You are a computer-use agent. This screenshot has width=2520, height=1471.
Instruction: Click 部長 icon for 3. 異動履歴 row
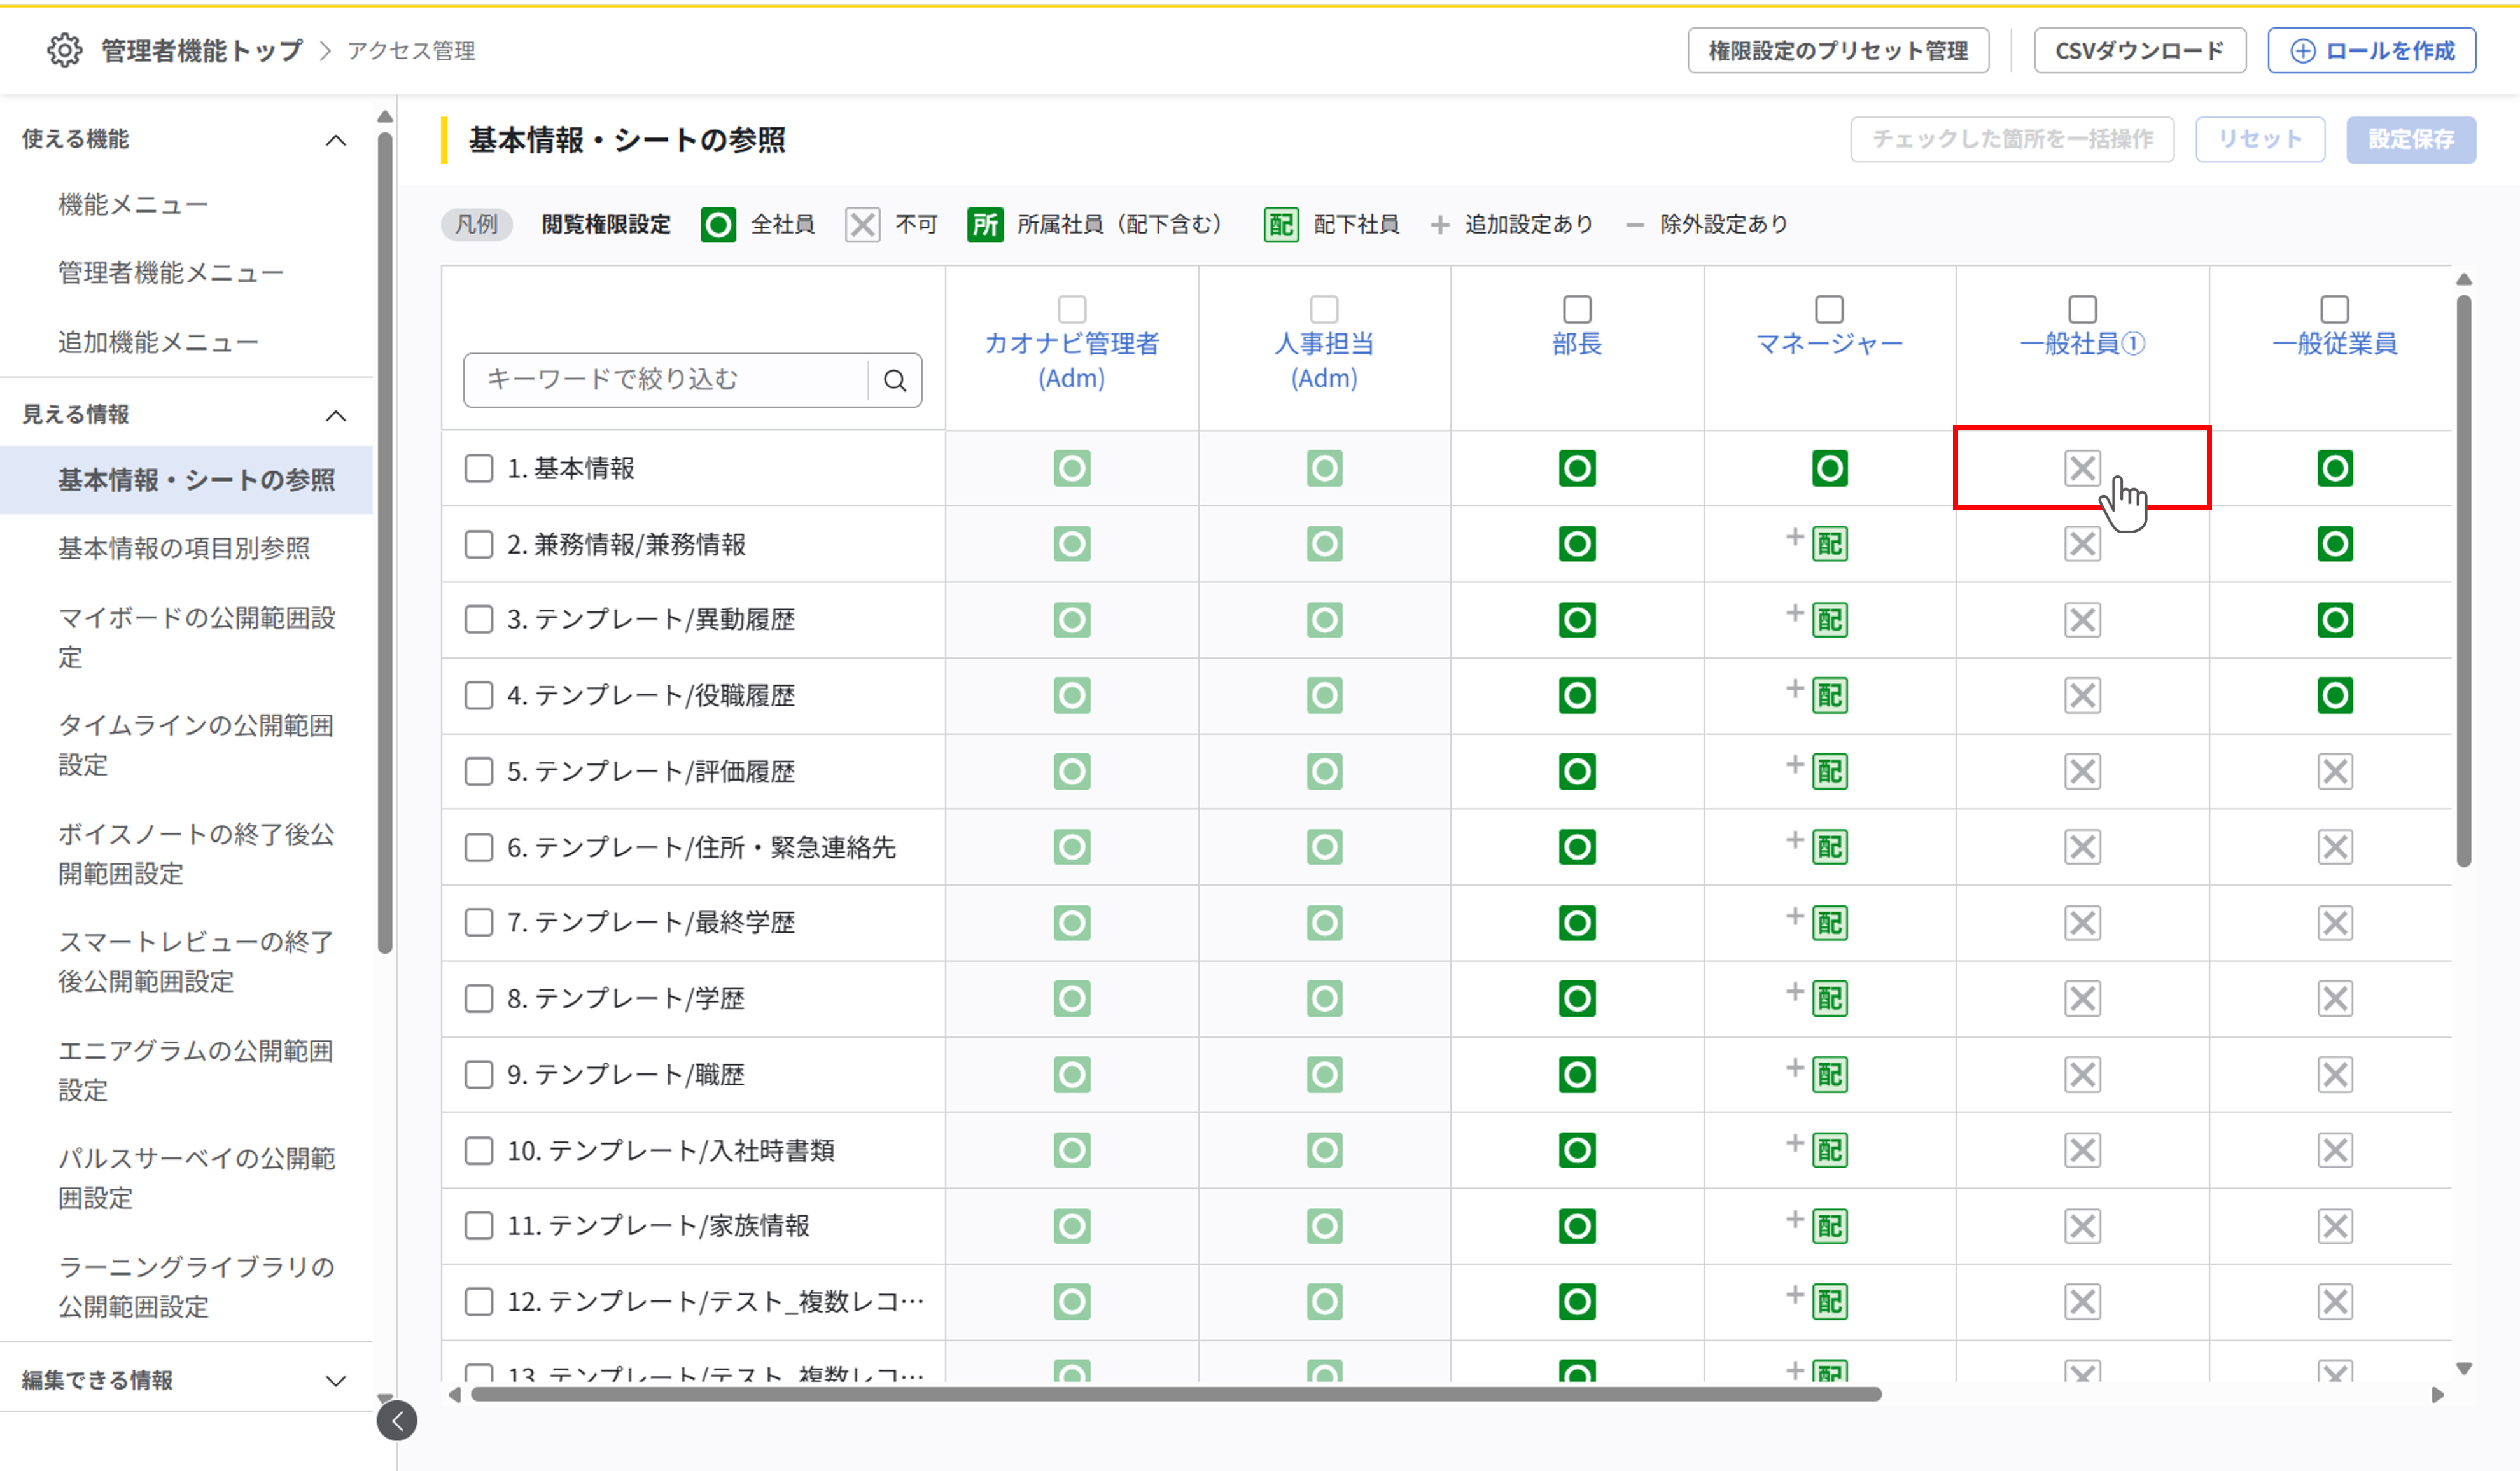(1577, 620)
